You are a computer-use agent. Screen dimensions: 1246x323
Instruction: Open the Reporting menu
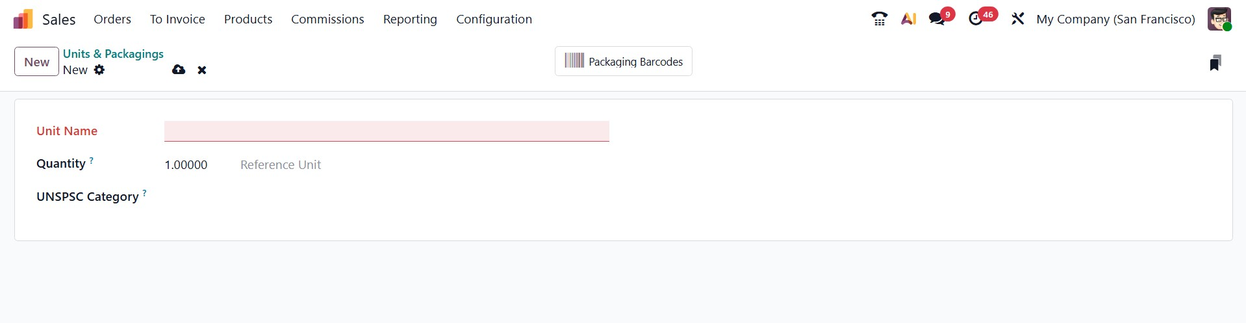410,19
